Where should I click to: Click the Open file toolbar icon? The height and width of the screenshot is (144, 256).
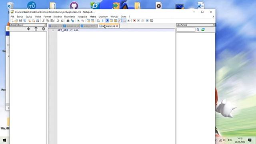coord(16,21)
